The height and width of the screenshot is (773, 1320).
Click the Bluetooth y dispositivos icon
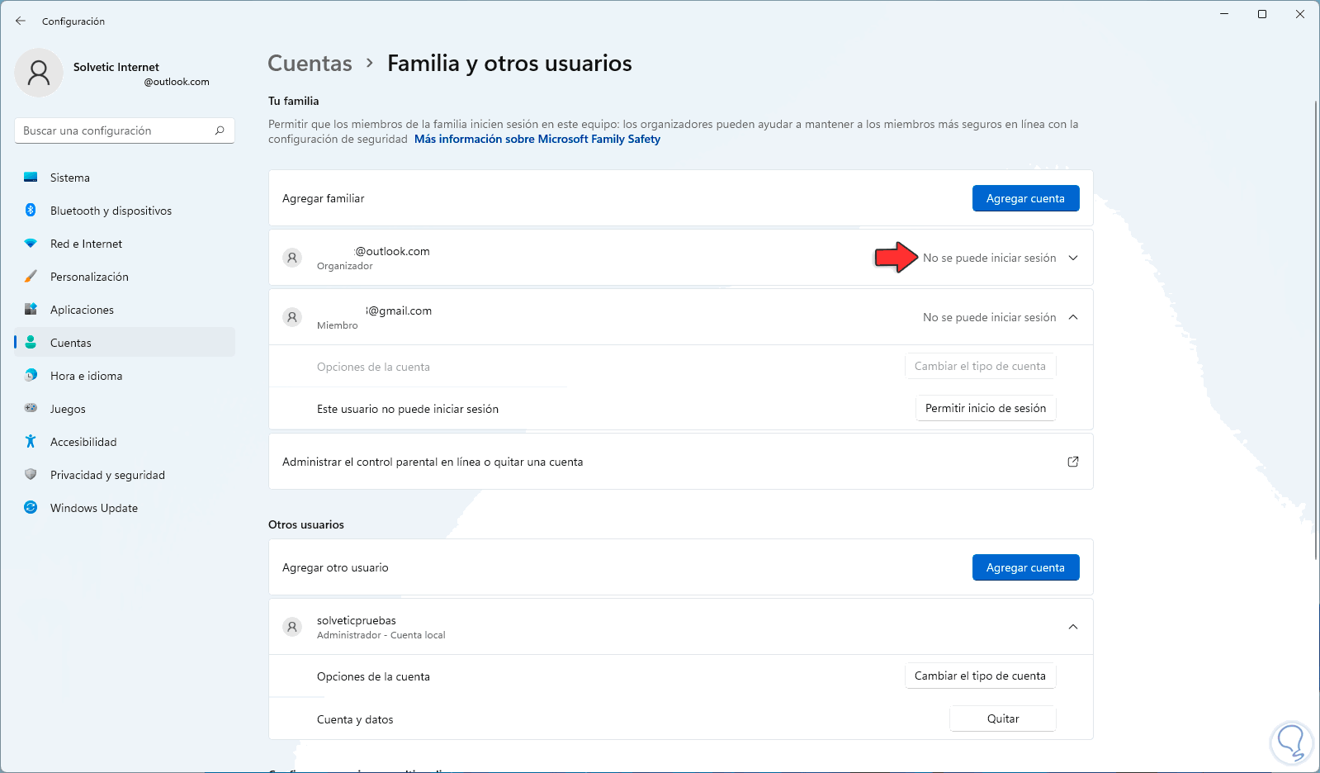31,211
